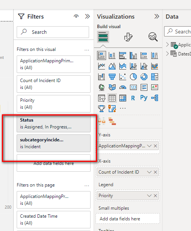Expand ApplicationMappingPr page filter card

pyautogui.click(x=54, y=200)
